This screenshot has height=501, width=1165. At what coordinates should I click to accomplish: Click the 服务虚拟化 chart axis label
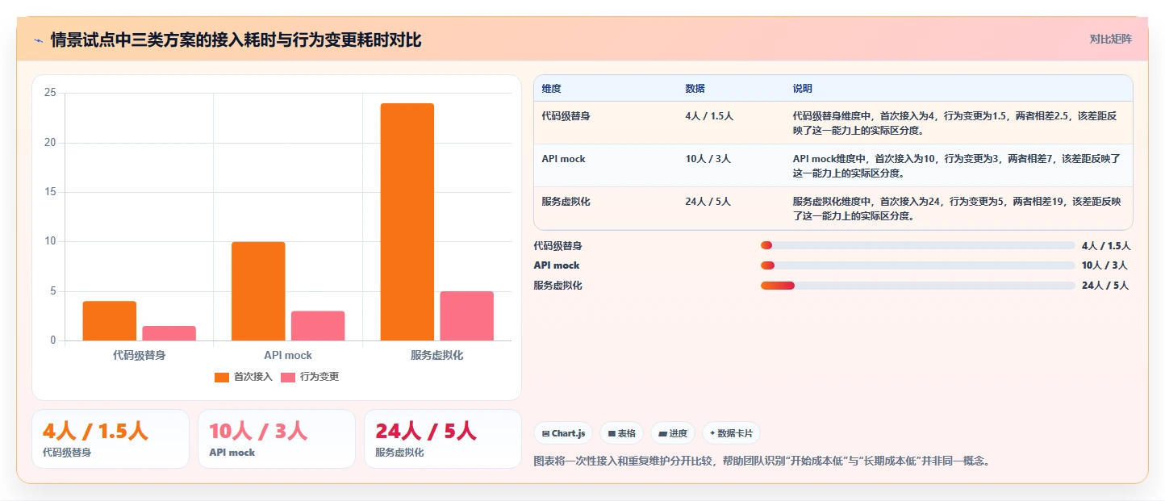(x=437, y=355)
